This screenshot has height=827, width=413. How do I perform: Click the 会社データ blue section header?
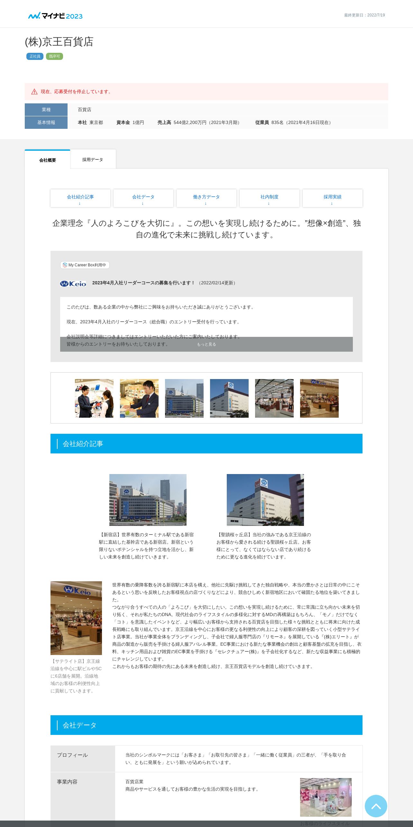pyautogui.click(x=206, y=725)
